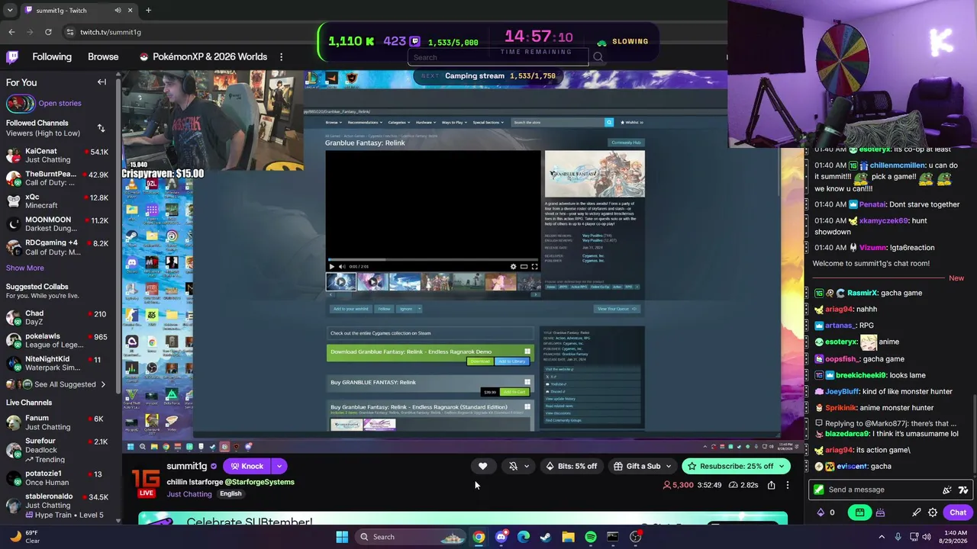
Task: Open Steam Community Hub button
Action: pyautogui.click(x=626, y=143)
